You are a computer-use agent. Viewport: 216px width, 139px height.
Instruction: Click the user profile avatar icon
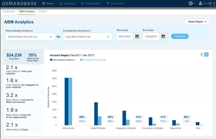201,3
